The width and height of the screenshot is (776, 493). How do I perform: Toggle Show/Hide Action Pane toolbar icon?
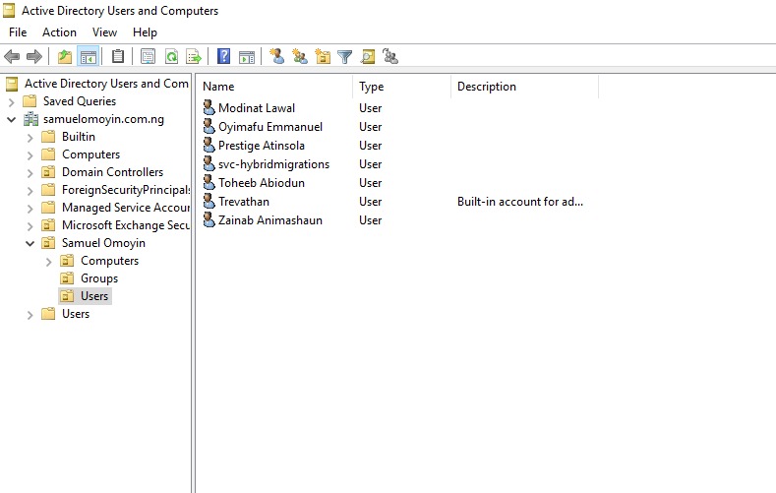(x=247, y=56)
